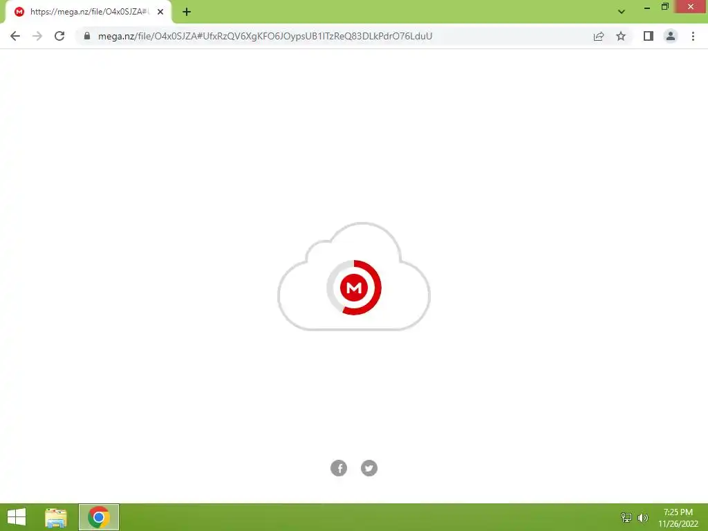The height and width of the screenshot is (531, 708).
Task: Click the Chrome taskbar icon
Action: [99, 517]
